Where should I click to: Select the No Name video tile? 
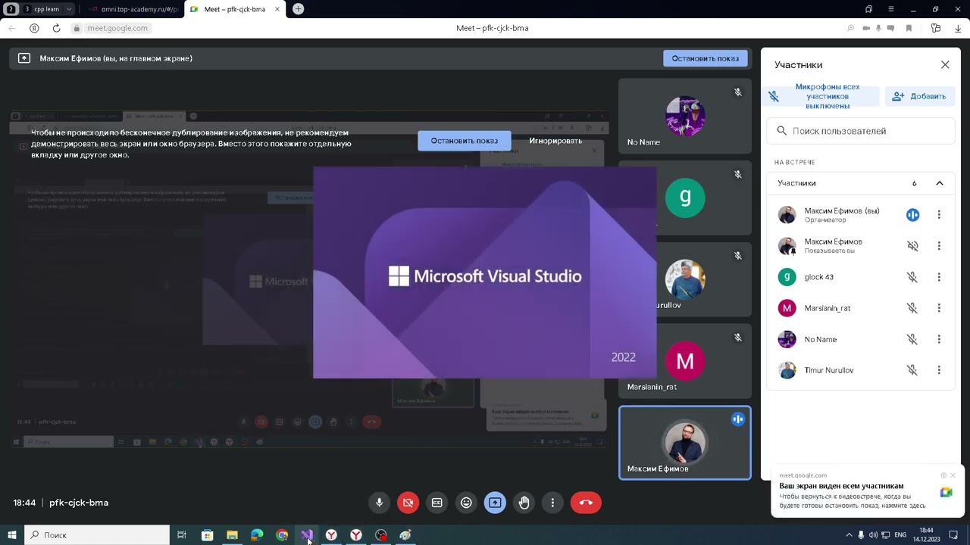click(x=685, y=116)
